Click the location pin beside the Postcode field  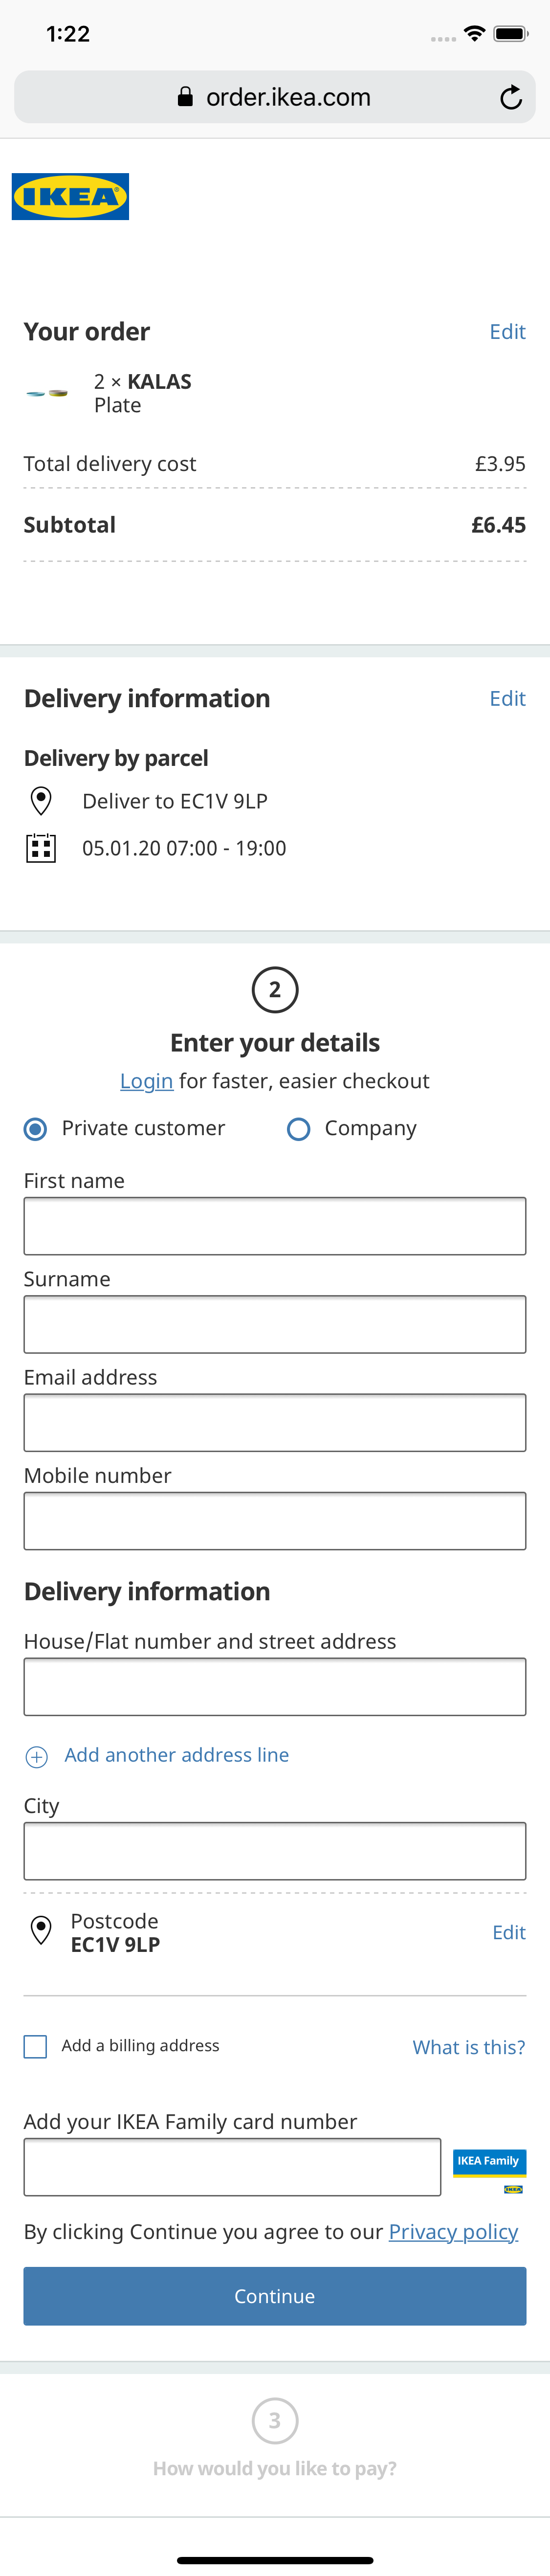(40, 1931)
